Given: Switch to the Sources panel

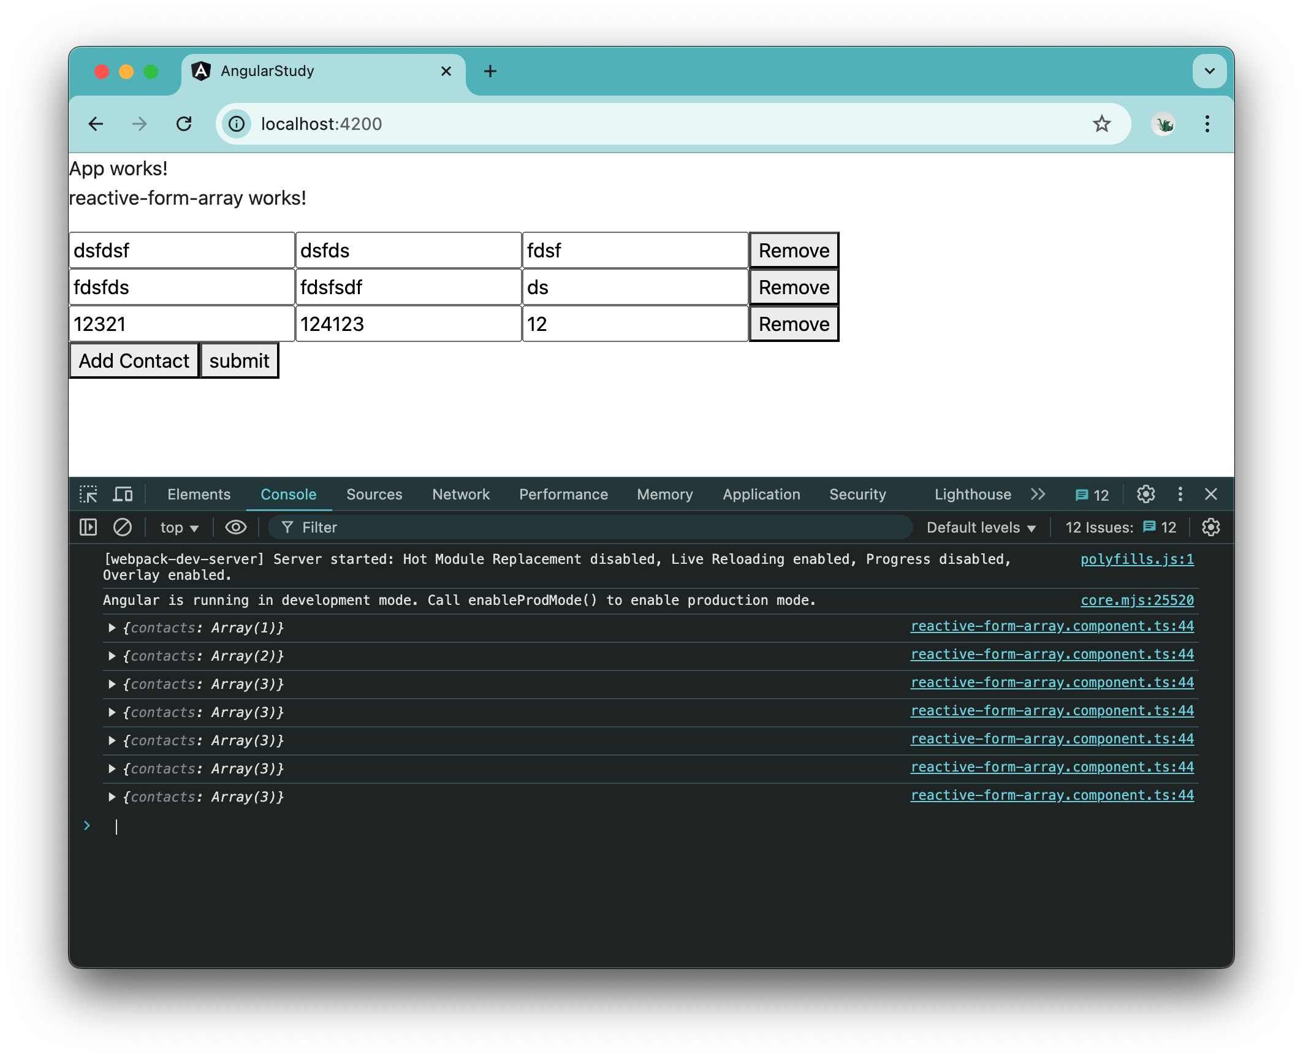Looking at the screenshot, I should pos(374,494).
